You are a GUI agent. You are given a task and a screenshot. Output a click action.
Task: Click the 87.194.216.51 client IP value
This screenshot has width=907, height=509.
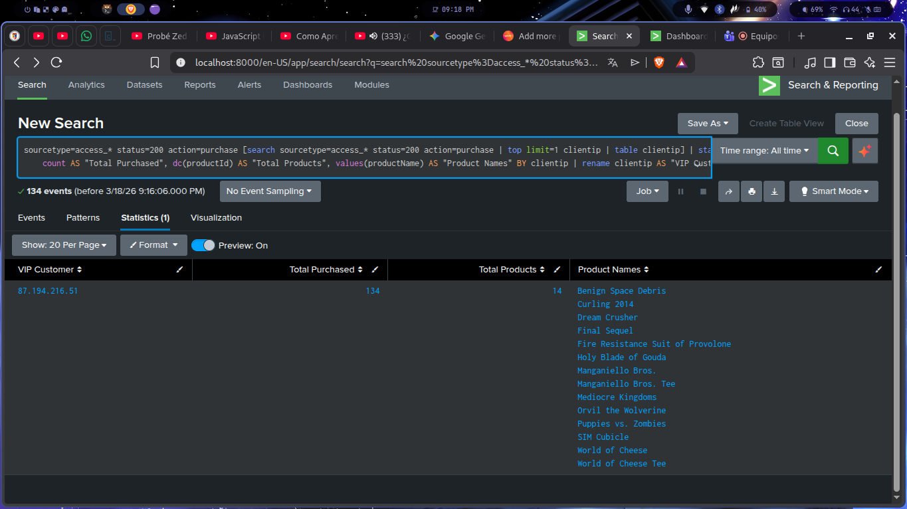[x=48, y=291]
